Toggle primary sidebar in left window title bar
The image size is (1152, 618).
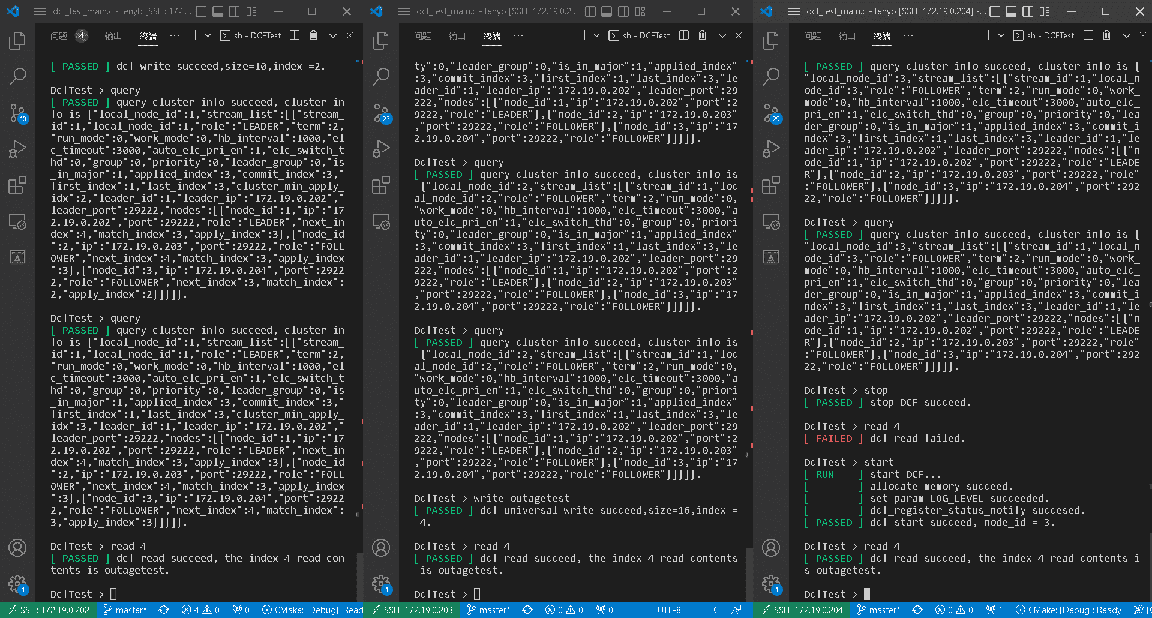[x=202, y=11]
